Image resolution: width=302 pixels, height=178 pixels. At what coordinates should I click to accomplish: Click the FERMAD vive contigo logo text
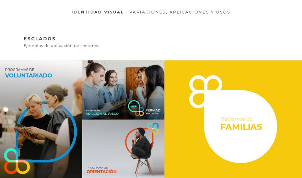(x=153, y=111)
